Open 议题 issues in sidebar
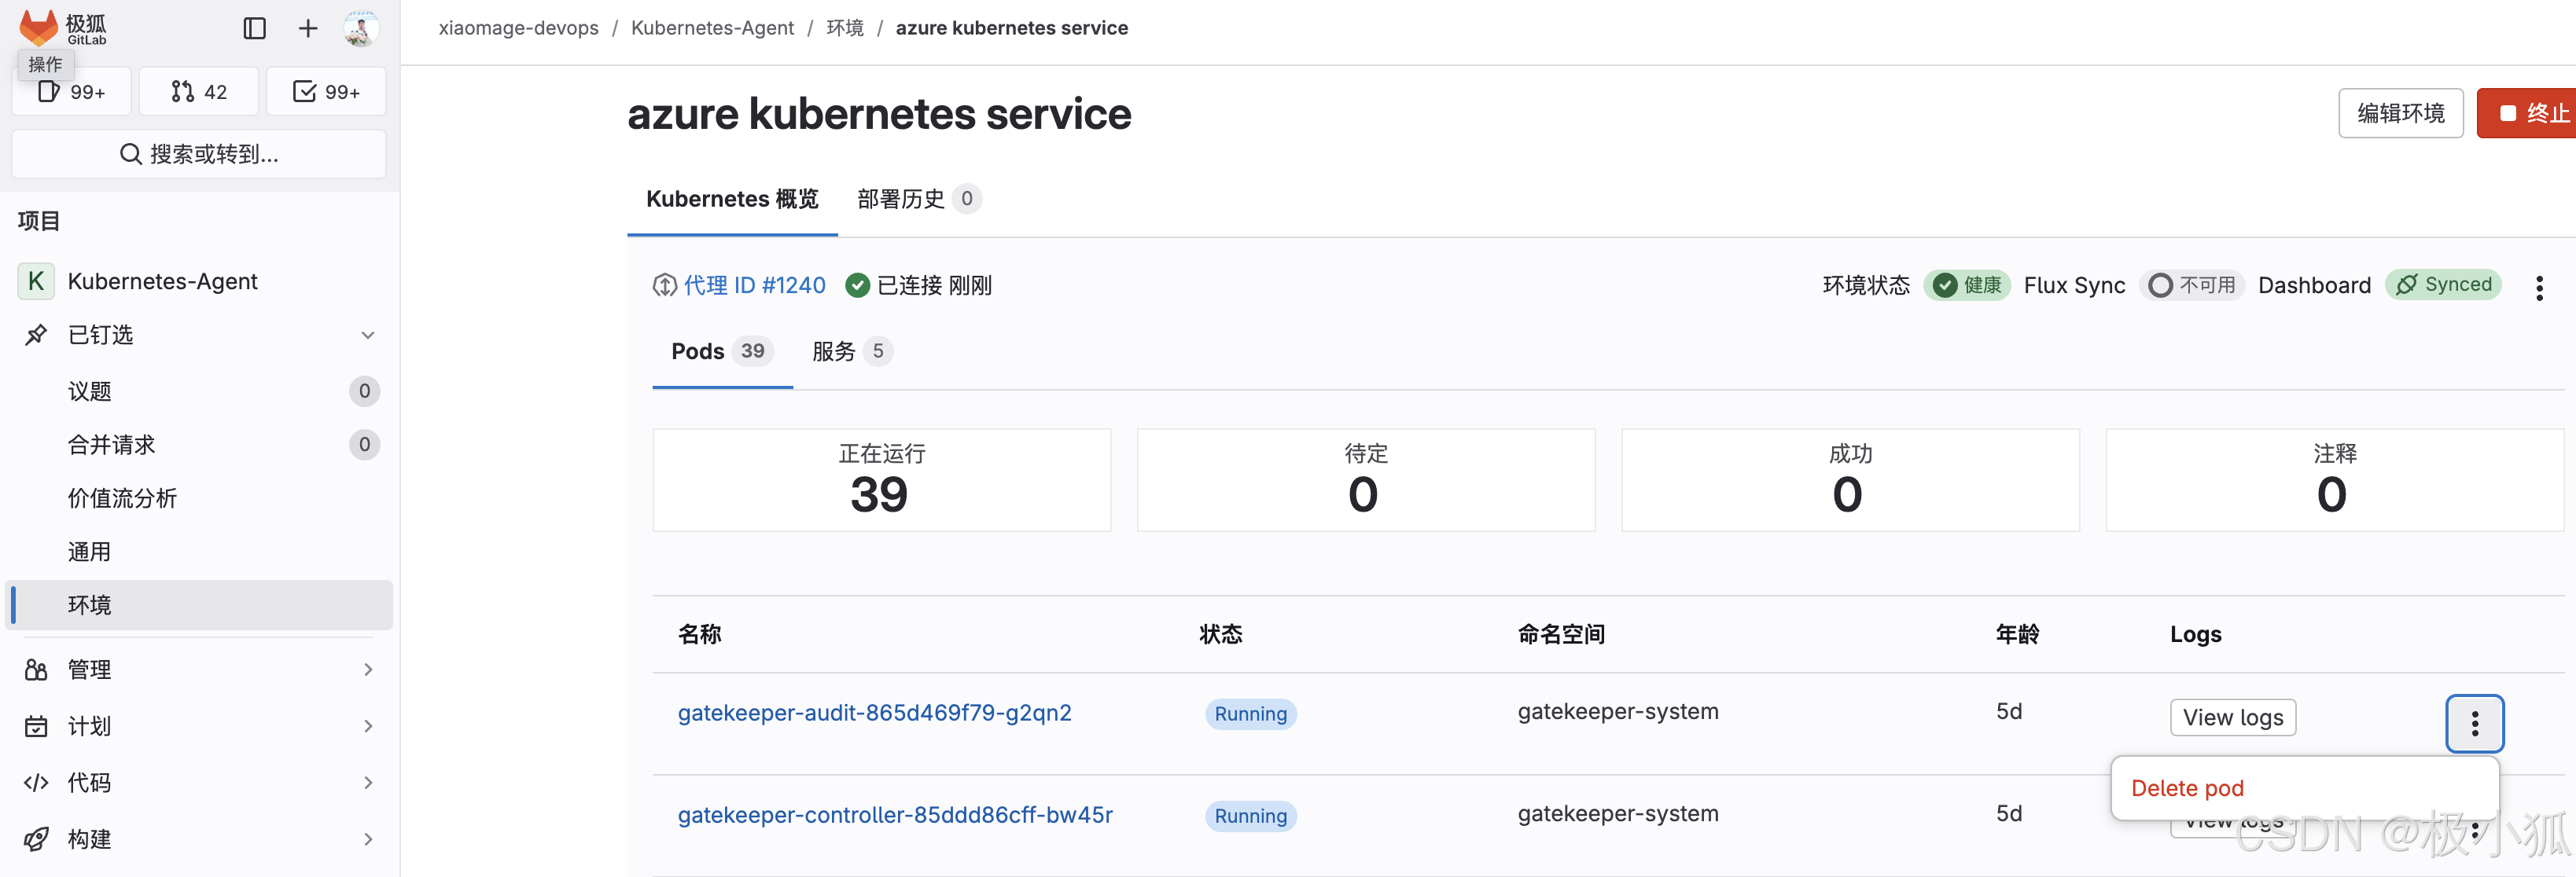This screenshot has height=877, width=2576. click(x=199, y=391)
